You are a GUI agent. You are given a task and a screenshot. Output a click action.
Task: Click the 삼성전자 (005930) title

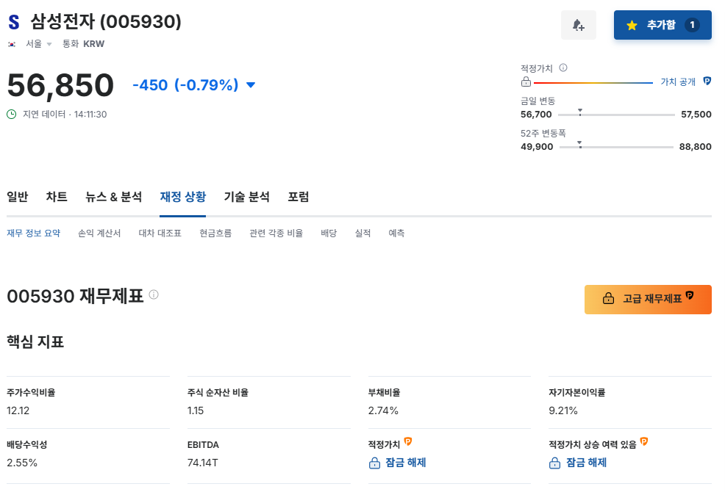[106, 21]
